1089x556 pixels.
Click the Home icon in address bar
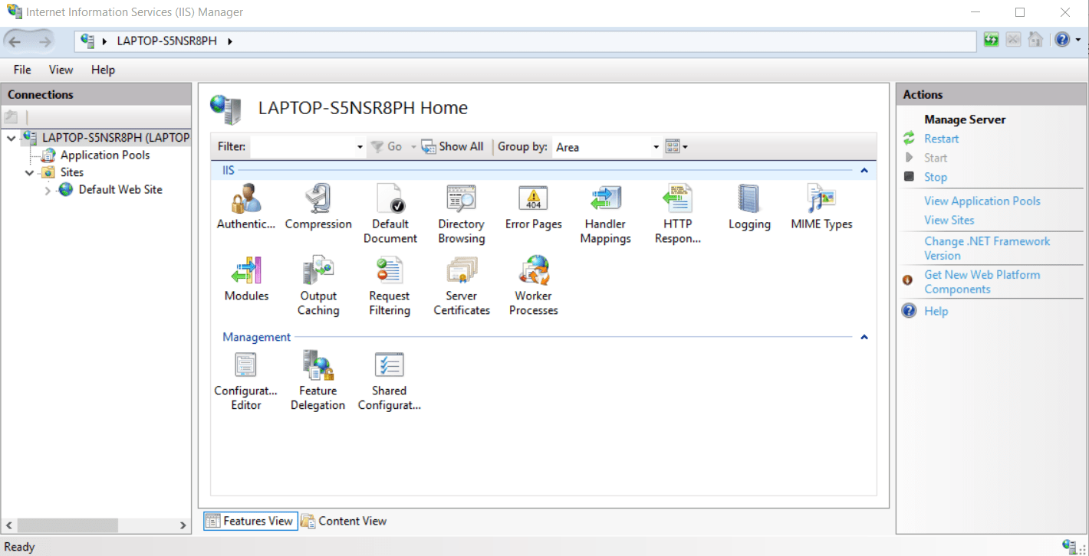point(1035,40)
